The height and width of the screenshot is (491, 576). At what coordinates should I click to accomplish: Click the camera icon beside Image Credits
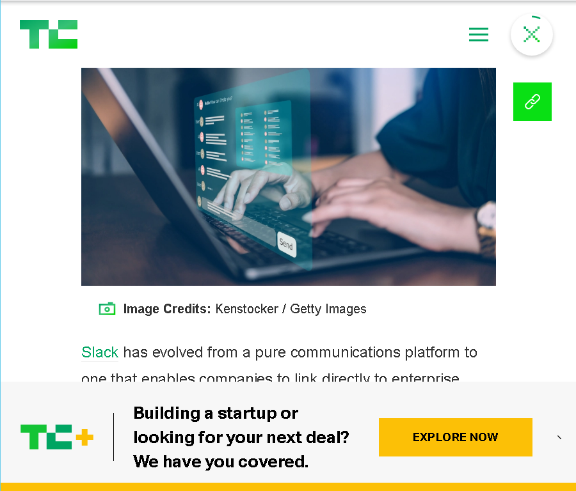[x=107, y=309]
